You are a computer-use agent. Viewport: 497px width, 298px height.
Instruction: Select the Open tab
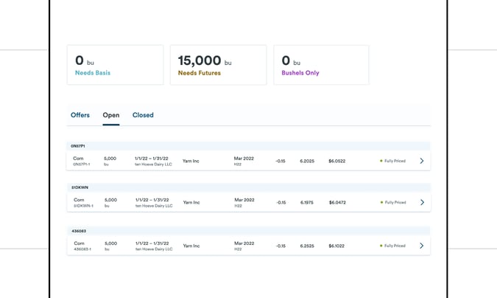pos(111,115)
